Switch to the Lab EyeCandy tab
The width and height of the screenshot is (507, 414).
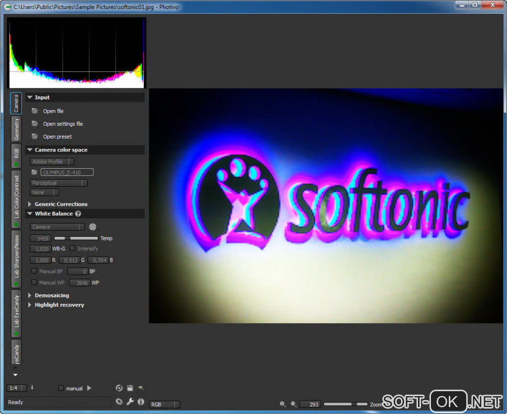click(16, 313)
